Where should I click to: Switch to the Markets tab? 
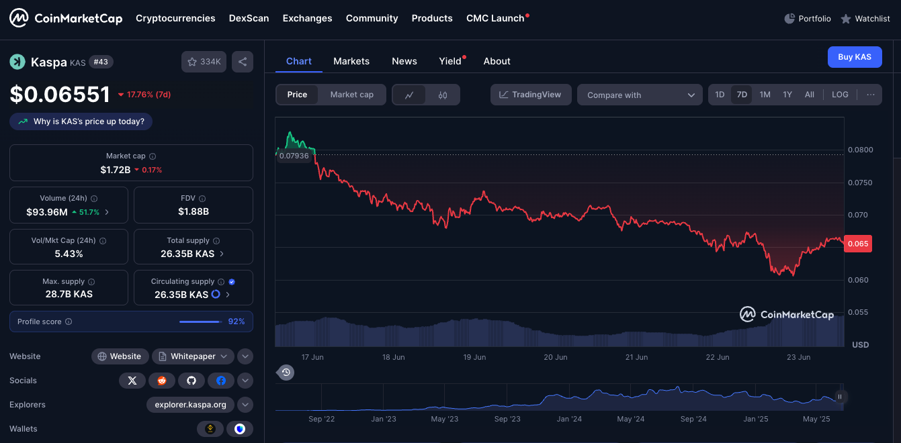pos(351,61)
